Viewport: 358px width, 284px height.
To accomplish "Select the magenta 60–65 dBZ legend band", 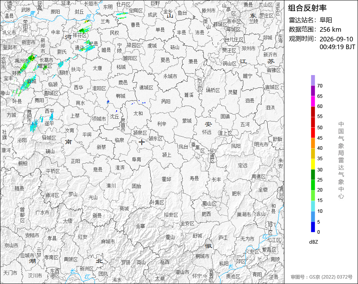I will [x=313, y=101].
